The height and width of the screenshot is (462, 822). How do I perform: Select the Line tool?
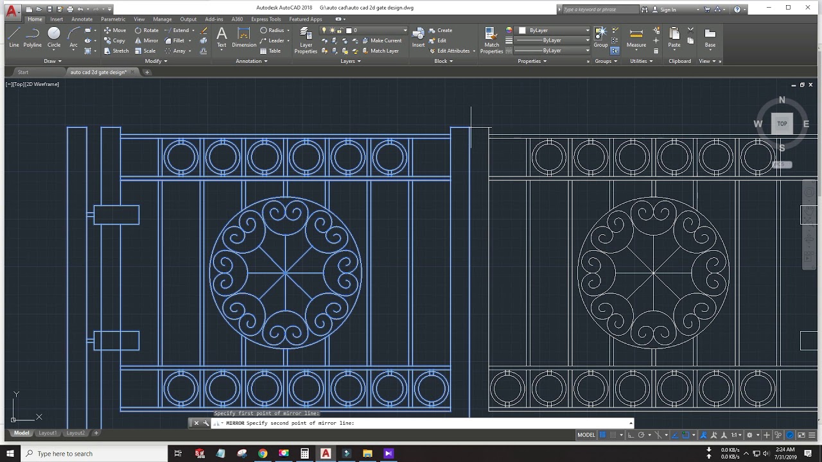pos(14,37)
